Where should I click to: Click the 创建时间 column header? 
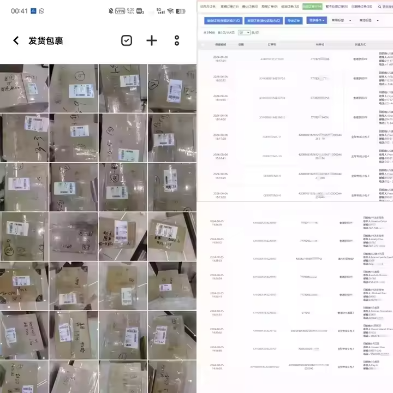[x=221, y=45]
